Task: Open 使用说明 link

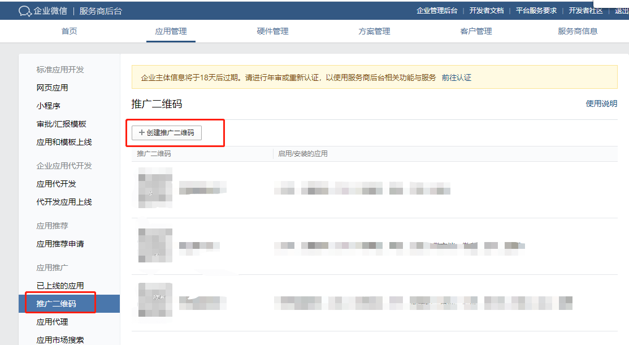Action: [601, 103]
